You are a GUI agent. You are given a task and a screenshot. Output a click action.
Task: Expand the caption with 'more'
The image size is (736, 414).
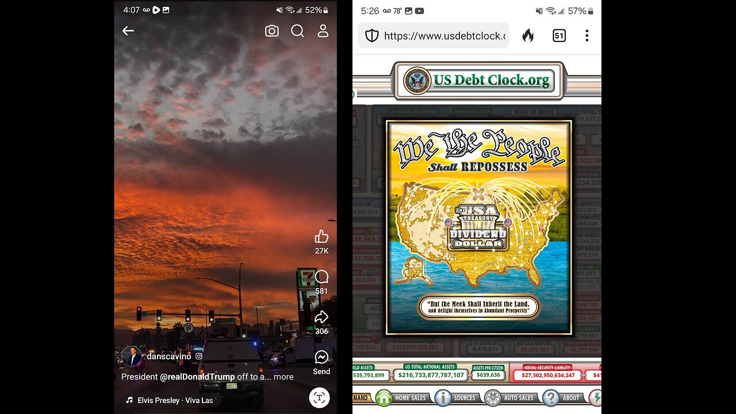[283, 377]
